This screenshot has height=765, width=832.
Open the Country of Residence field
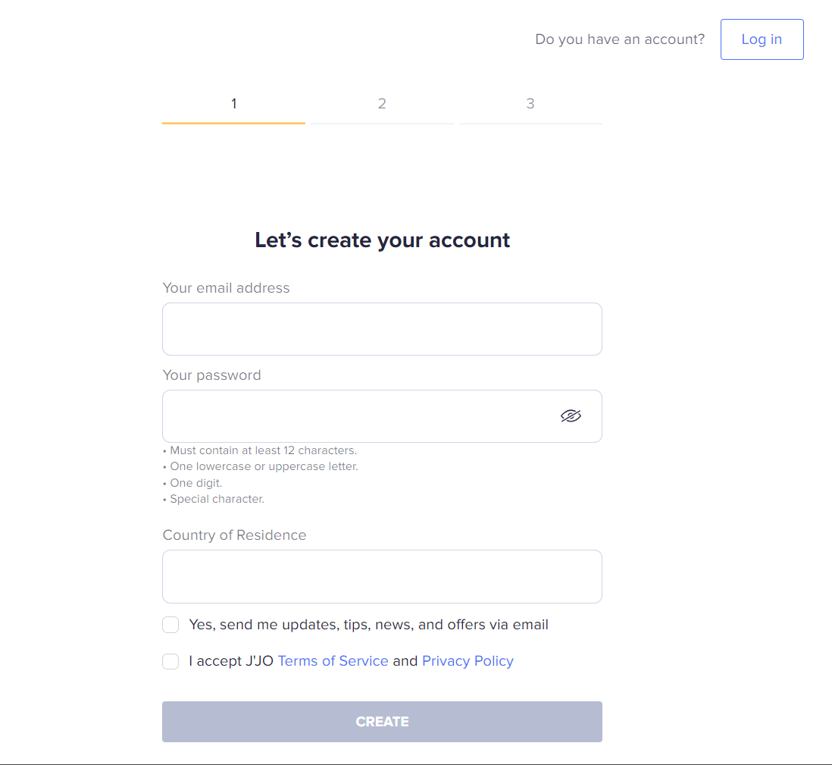click(x=382, y=576)
